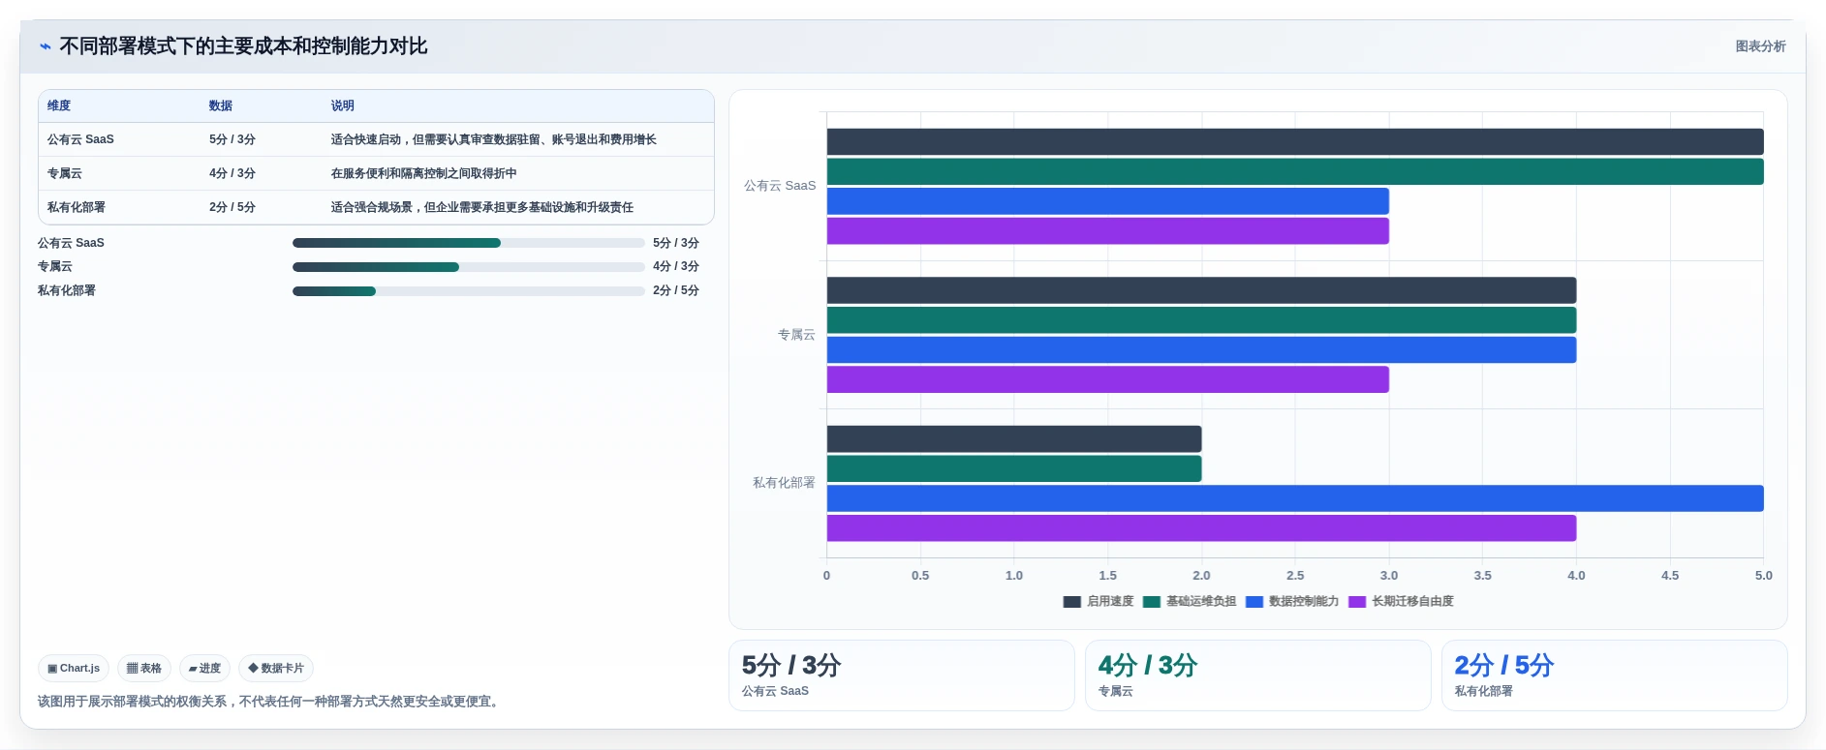Viewport: 1826px width, 750px height.
Task: Click 公有云 SaaS purple 长期迁移自由度 chart bar
Action: pos(1107,231)
